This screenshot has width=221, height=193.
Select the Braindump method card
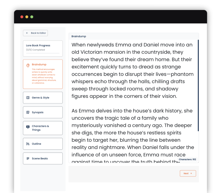click(x=43, y=74)
